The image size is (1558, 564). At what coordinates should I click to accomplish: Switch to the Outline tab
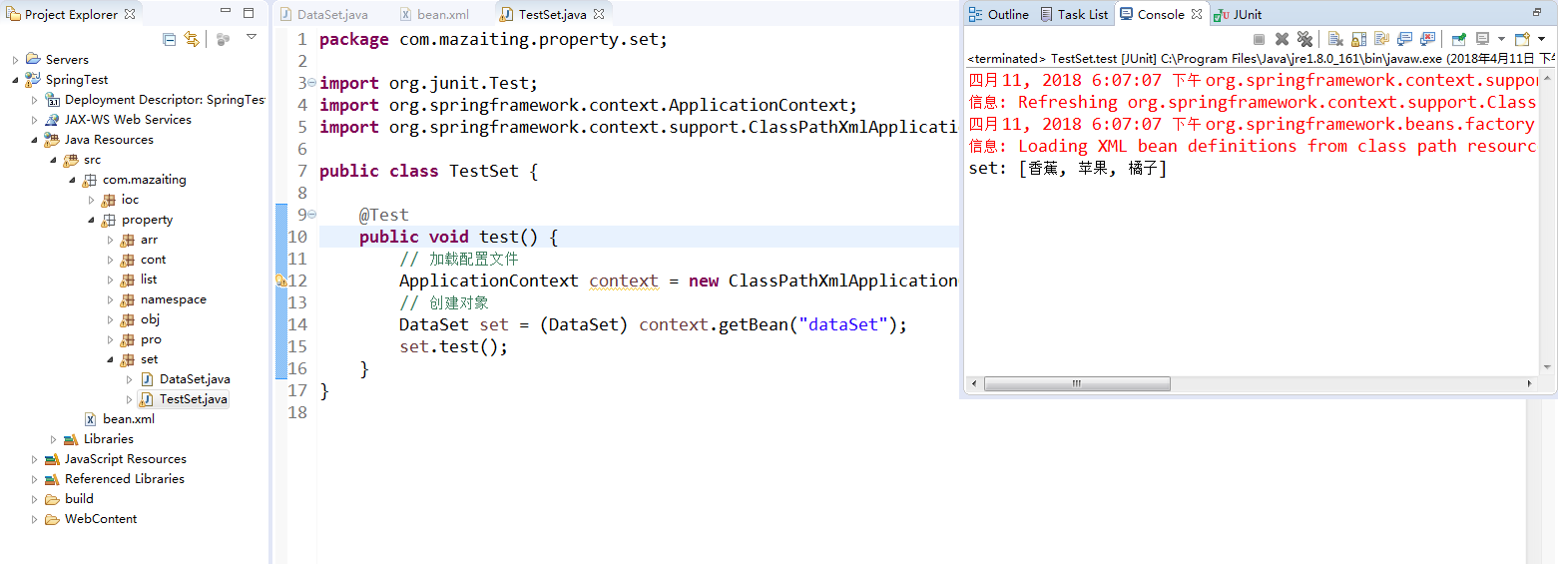(x=998, y=14)
